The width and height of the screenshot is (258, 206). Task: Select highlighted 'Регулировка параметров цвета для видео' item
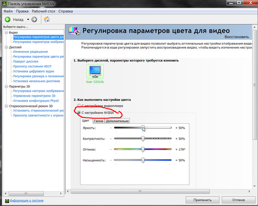pos(38,37)
